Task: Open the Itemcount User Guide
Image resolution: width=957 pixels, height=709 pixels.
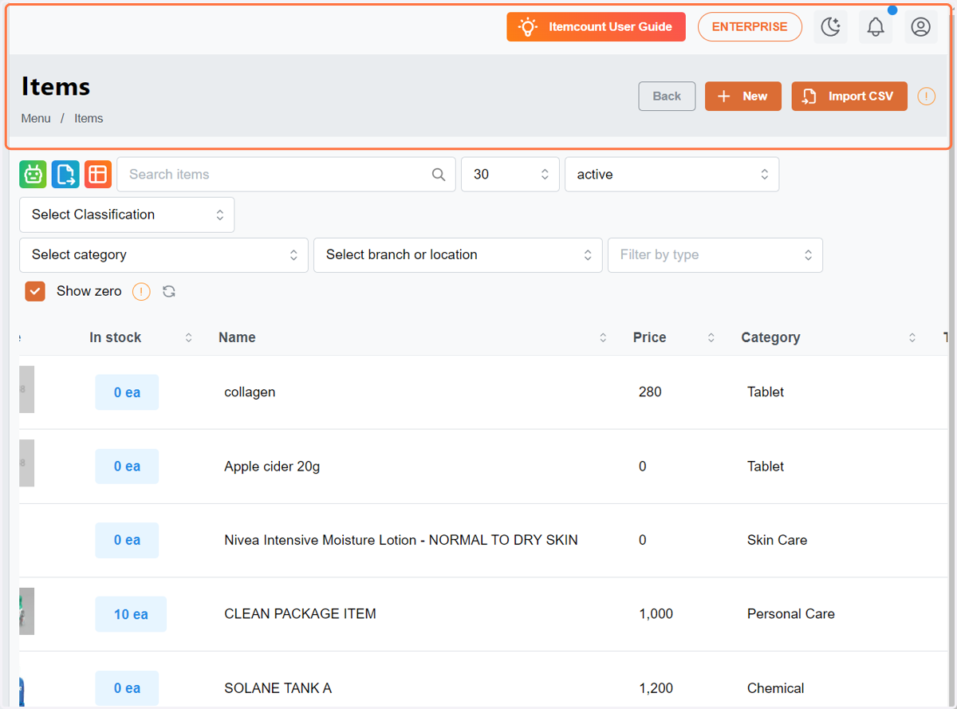Action: click(x=596, y=26)
